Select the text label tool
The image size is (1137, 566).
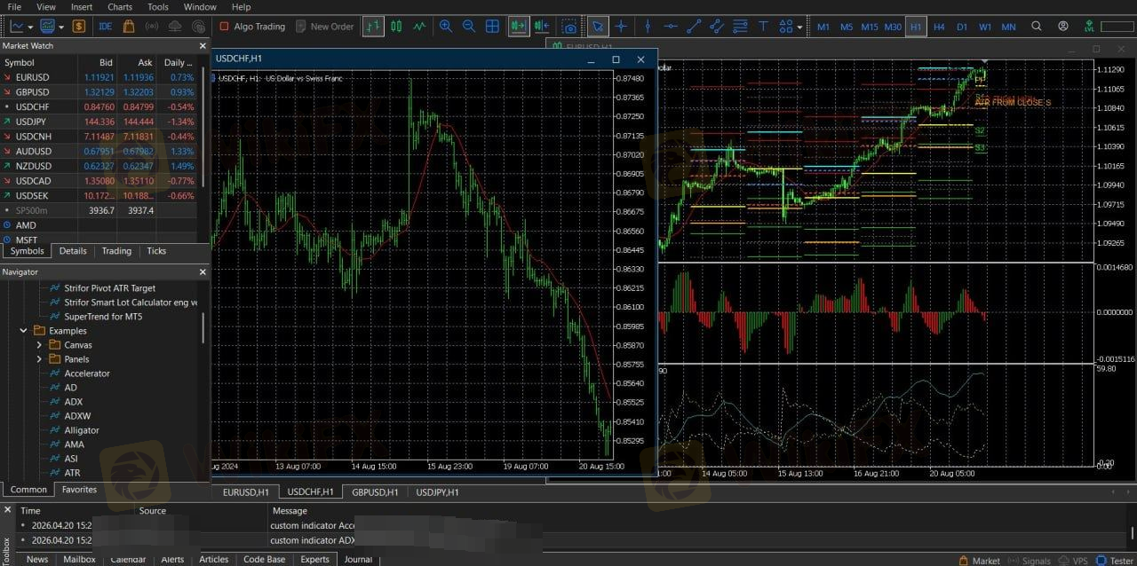coord(763,27)
